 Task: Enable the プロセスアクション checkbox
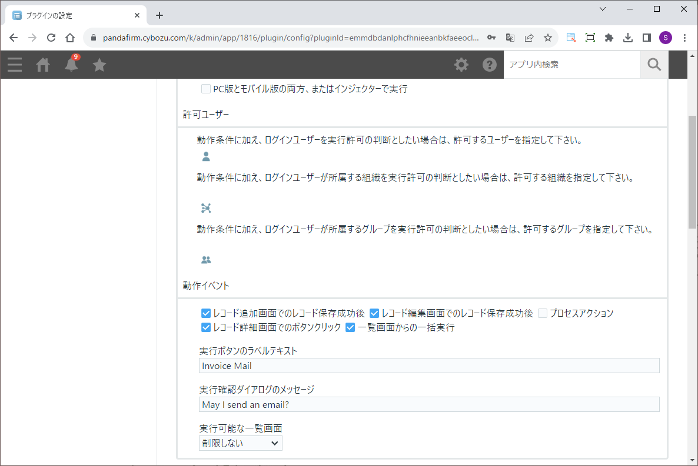pyautogui.click(x=543, y=314)
